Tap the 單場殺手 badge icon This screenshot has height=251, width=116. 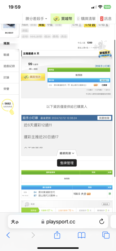tap(105, 54)
